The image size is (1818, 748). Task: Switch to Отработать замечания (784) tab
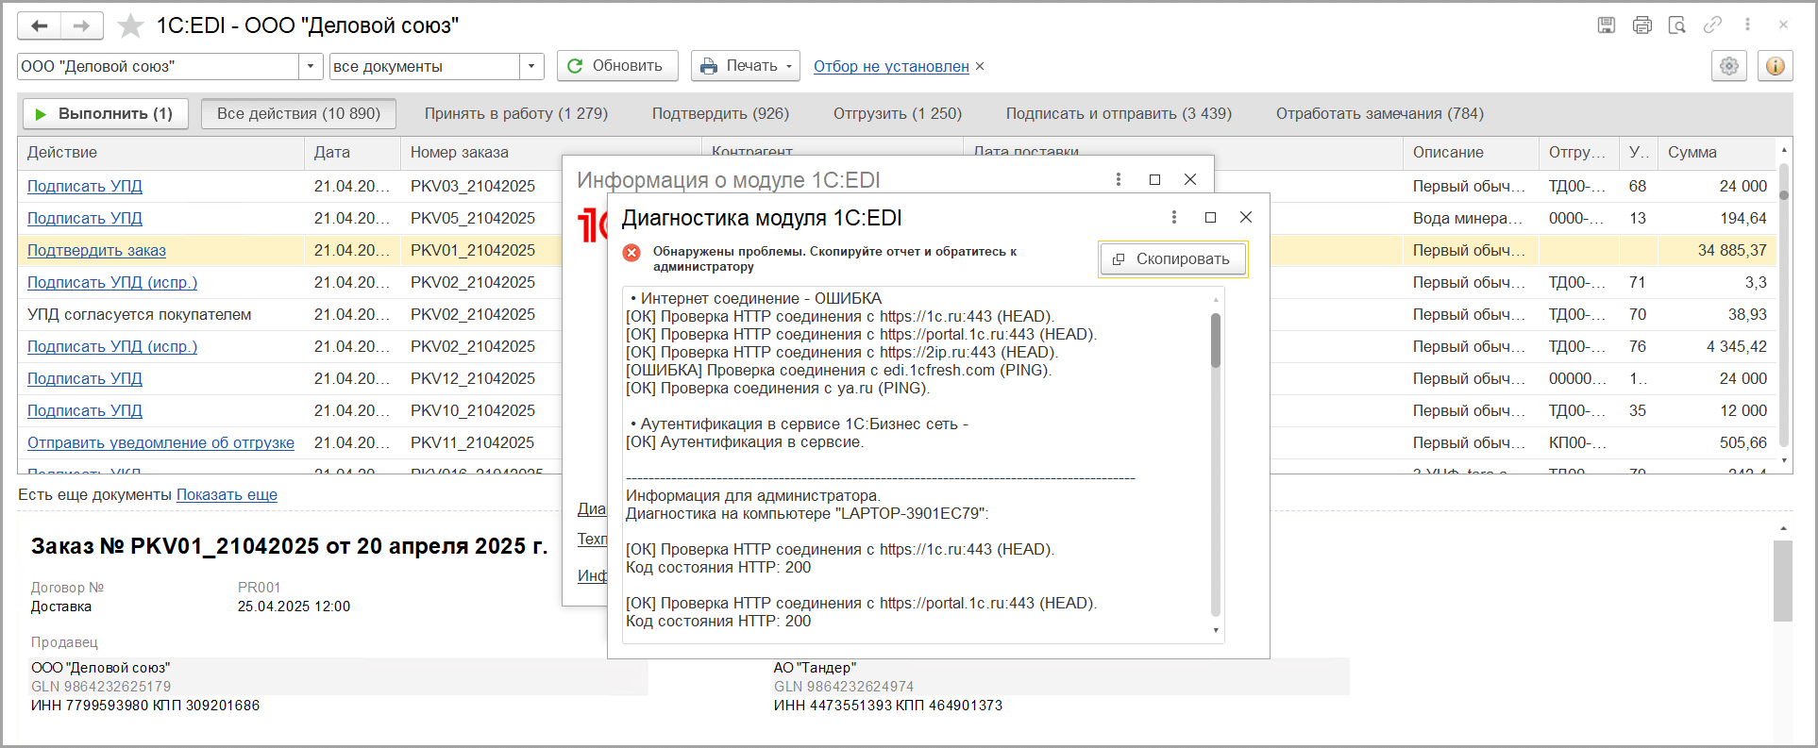(x=1380, y=113)
